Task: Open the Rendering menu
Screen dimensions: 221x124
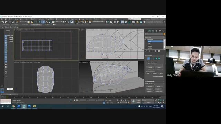Action: [59, 19]
